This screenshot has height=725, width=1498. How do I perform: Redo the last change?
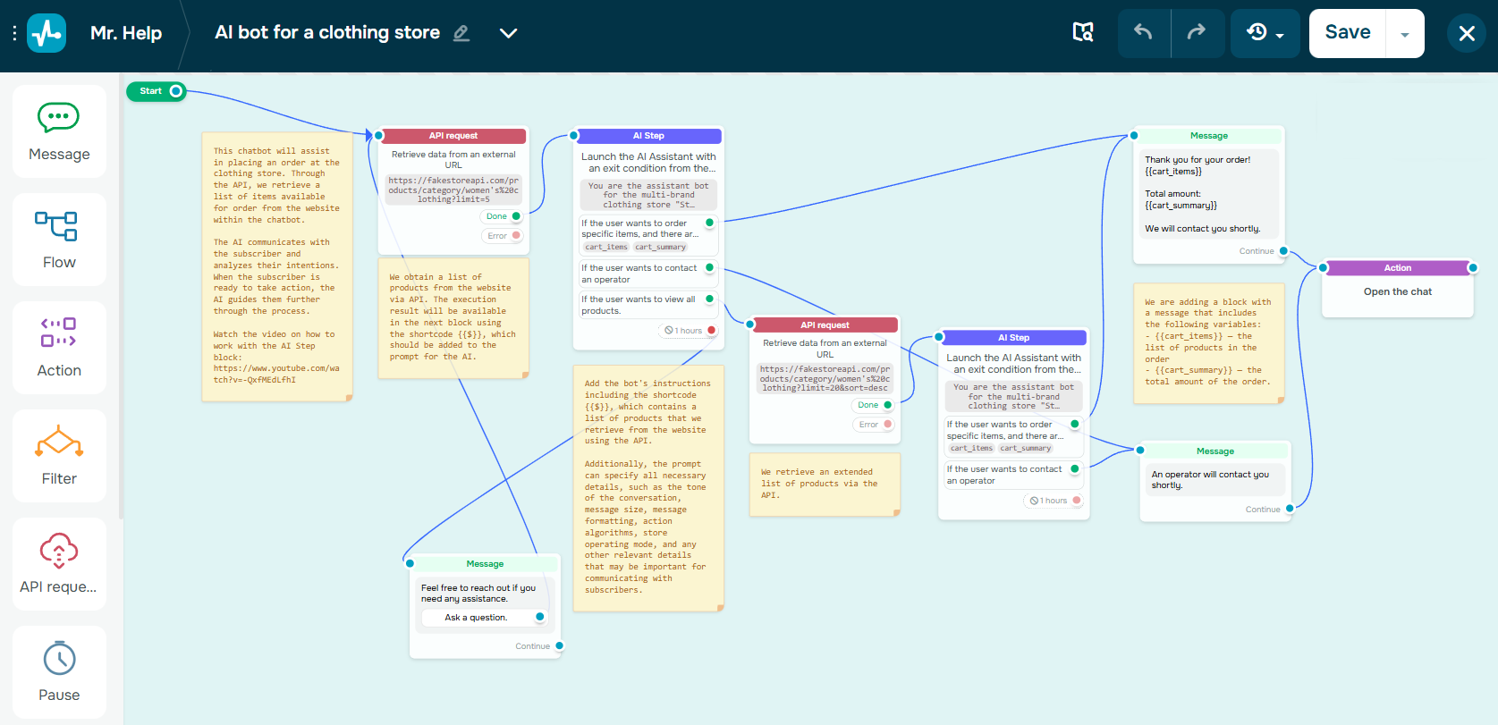(x=1197, y=32)
